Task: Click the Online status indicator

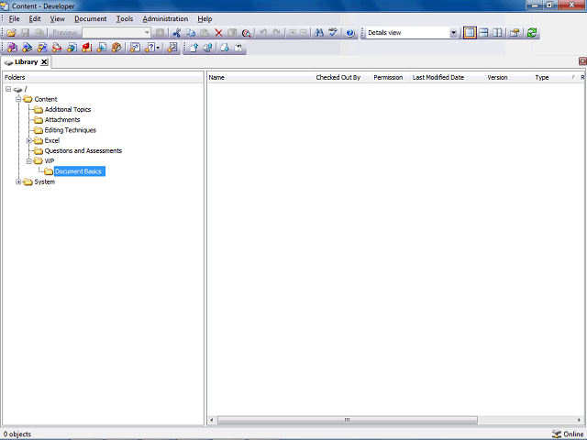Action: pos(568,434)
